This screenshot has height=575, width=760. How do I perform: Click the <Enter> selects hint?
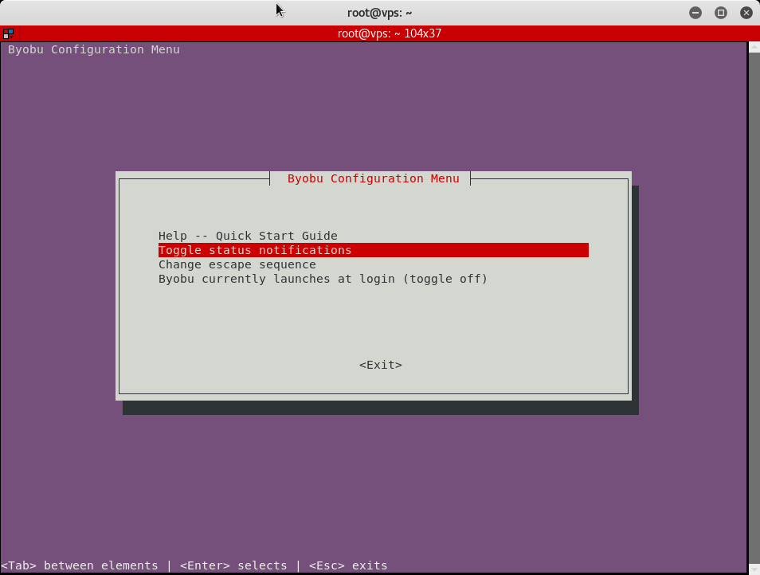(x=233, y=565)
